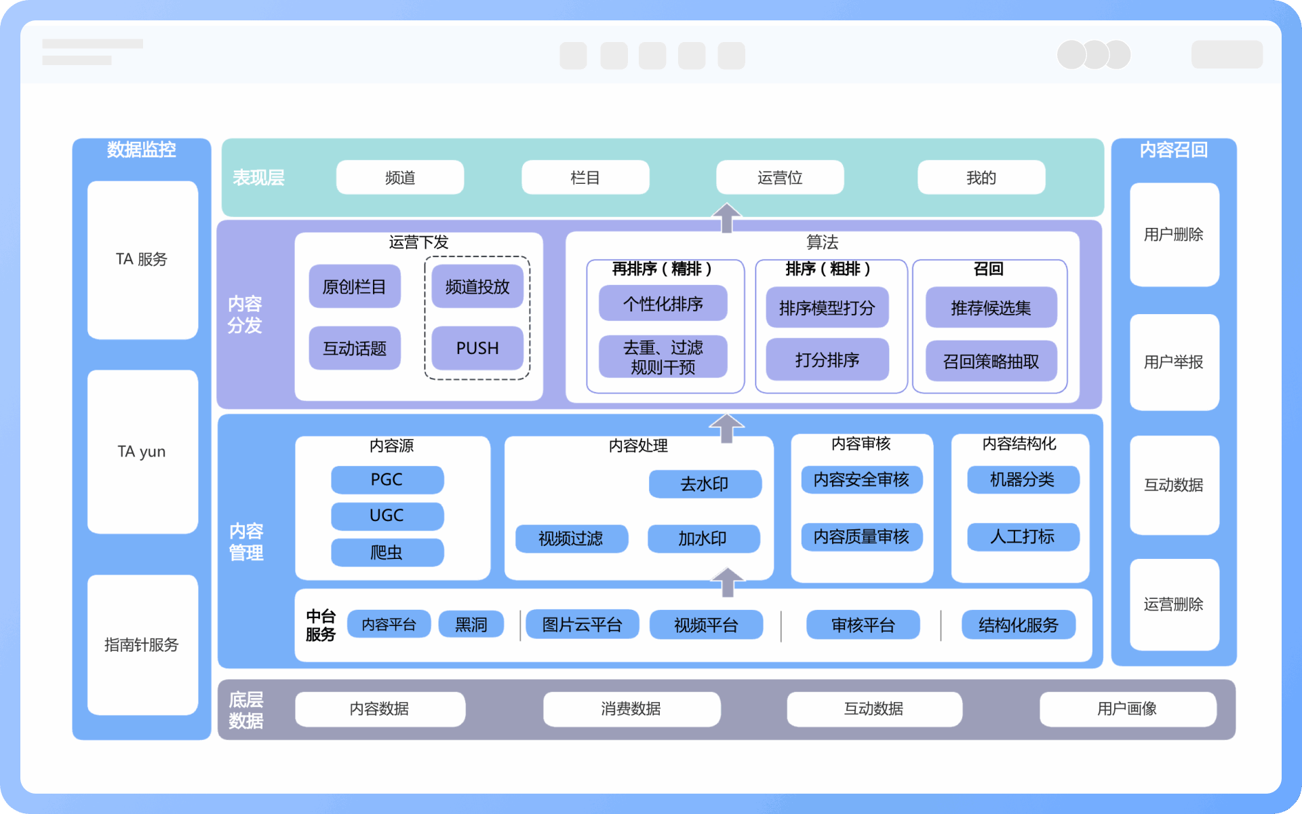The height and width of the screenshot is (814, 1302).
Task: Click arrow above 视频平台 block
Action: point(728,583)
